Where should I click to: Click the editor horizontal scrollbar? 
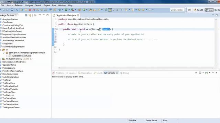click(x=136, y=68)
